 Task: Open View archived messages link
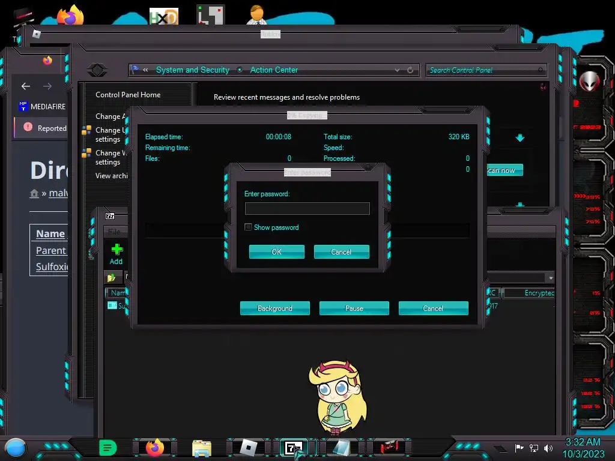click(x=111, y=176)
